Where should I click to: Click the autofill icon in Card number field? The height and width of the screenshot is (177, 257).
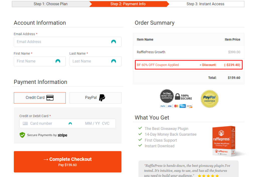70,124
